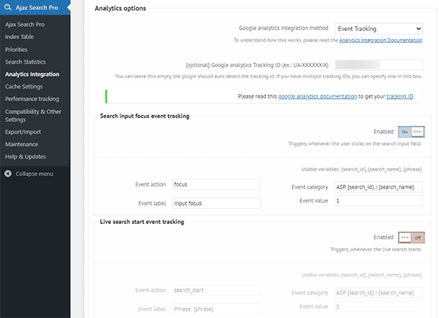The height and width of the screenshot is (318, 439).
Task: Open Performance tracking menu item
Action: click(x=32, y=99)
